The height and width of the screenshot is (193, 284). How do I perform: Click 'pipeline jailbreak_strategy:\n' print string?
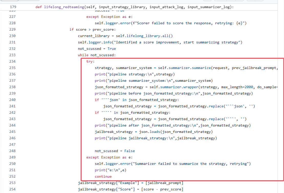(x=141, y=138)
